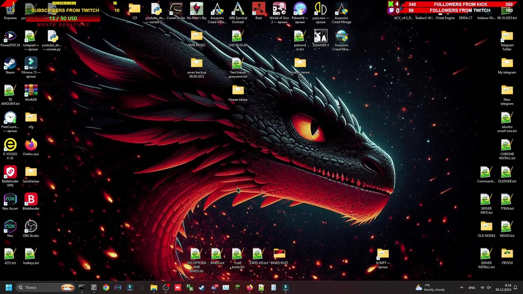The width and height of the screenshot is (523, 294).
Task: Open the NMS MODS folder
Action: pyautogui.click(x=197, y=39)
